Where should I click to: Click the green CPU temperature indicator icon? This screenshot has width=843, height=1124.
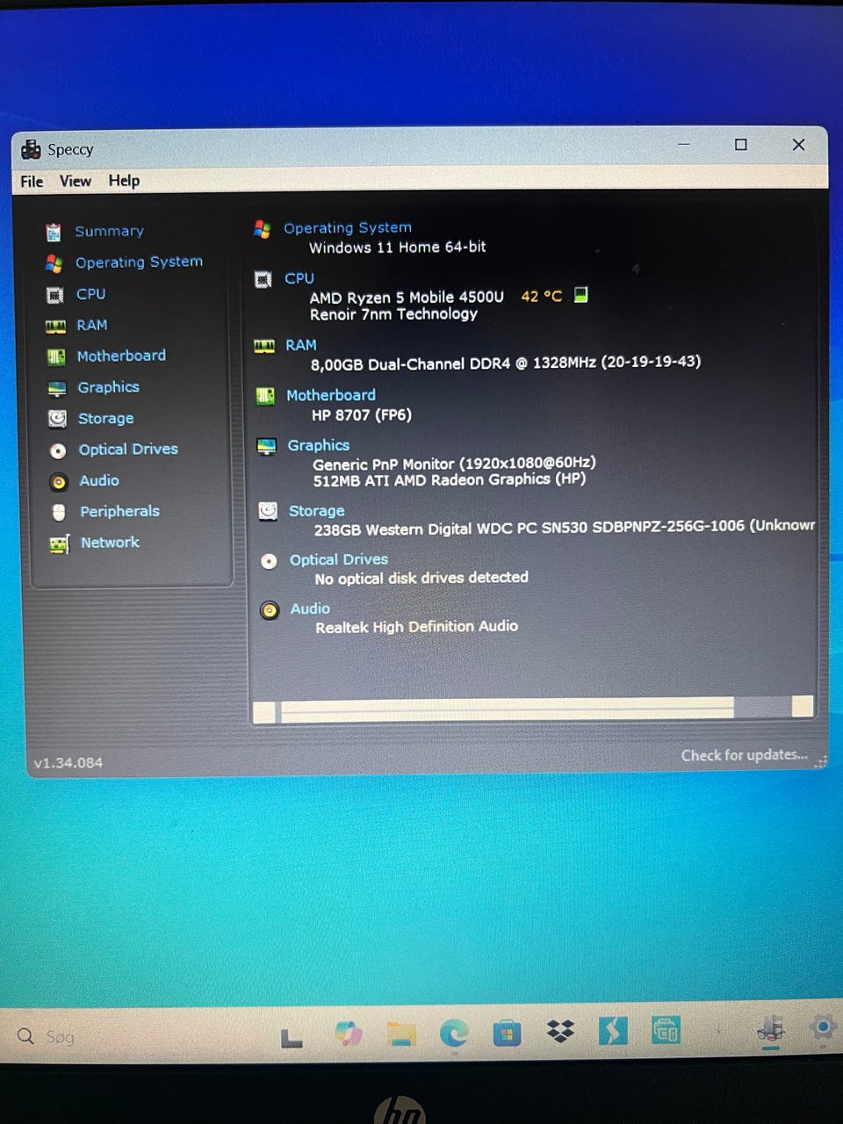point(580,295)
